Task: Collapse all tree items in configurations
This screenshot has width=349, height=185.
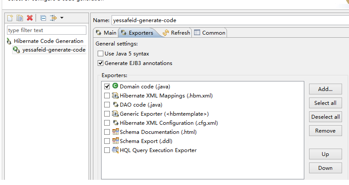Action: point(43,18)
